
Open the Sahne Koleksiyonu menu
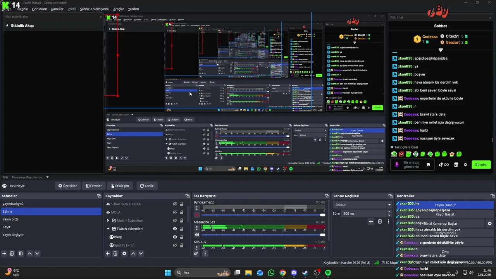click(95, 9)
